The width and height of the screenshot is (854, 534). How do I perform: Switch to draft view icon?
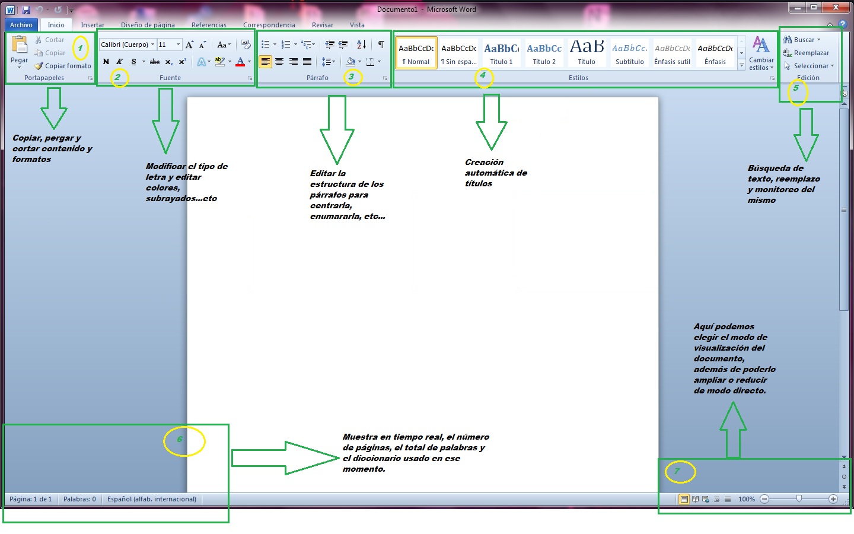click(728, 499)
